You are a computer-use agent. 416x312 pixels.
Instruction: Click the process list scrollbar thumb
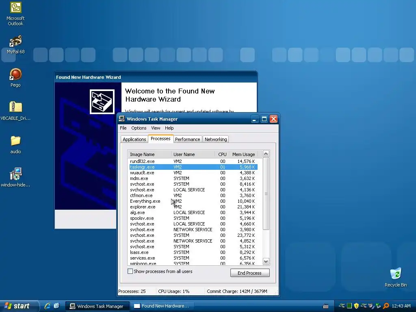[x=266, y=194]
